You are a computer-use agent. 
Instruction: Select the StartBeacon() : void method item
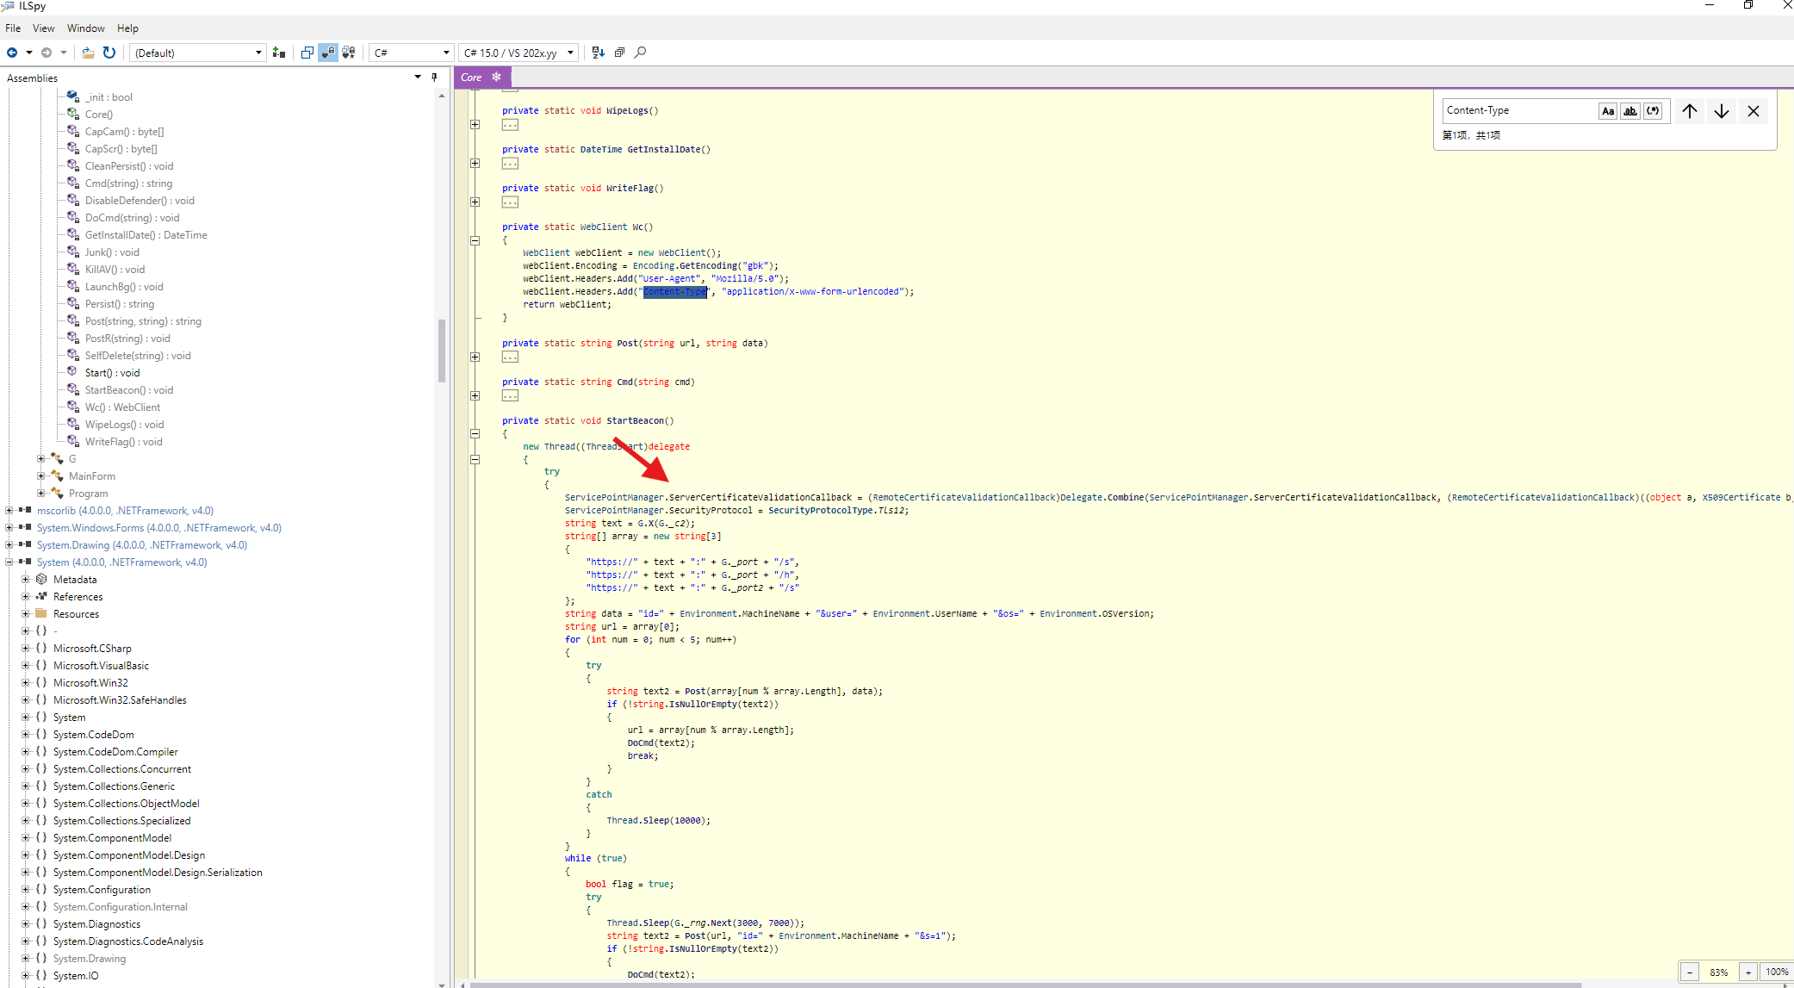(x=128, y=390)
